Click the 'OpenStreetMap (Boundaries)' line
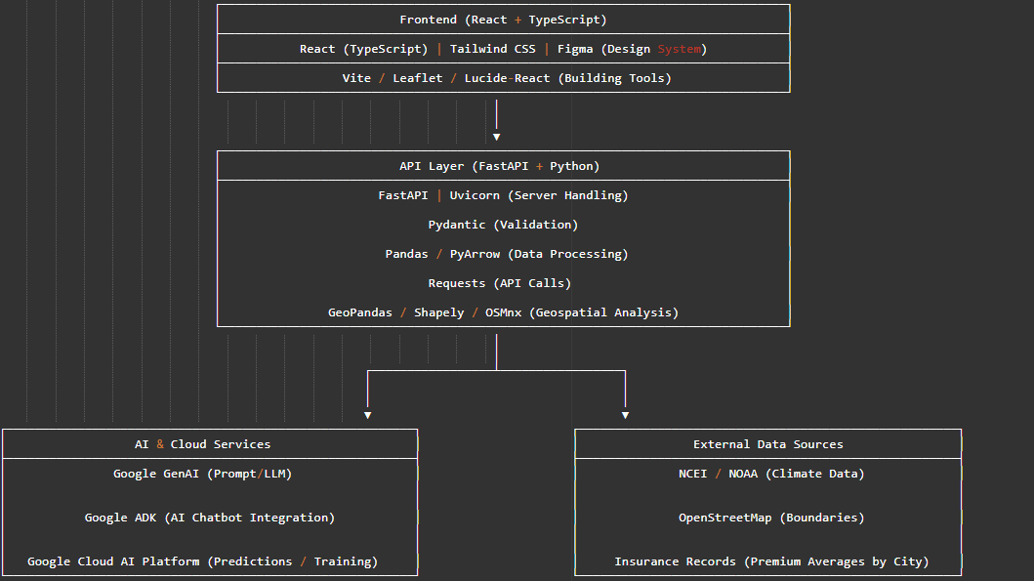 771,518
